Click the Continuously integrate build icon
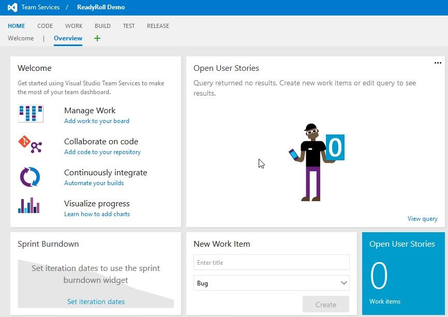This screenshot has width=448, height=317. 29,176
